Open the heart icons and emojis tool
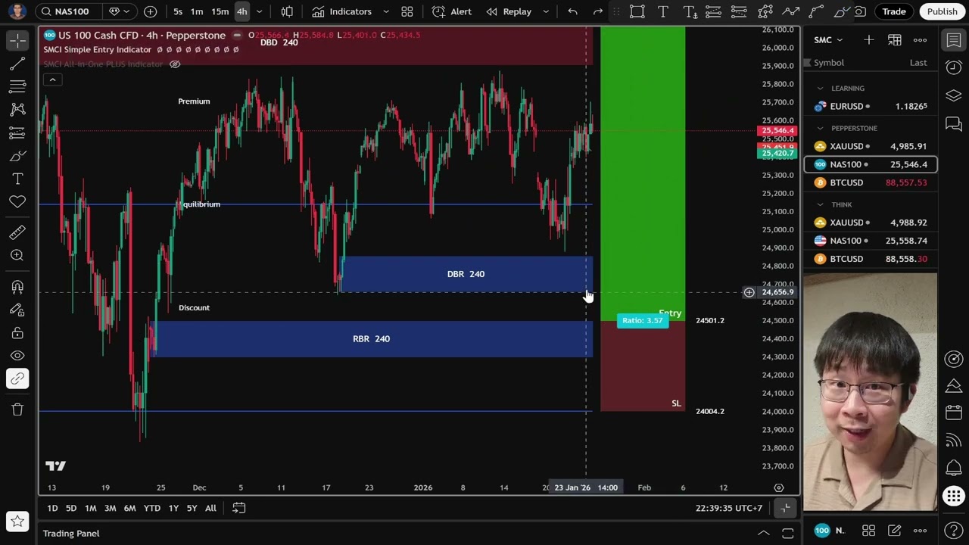969x545 pixels. (17, 201)
